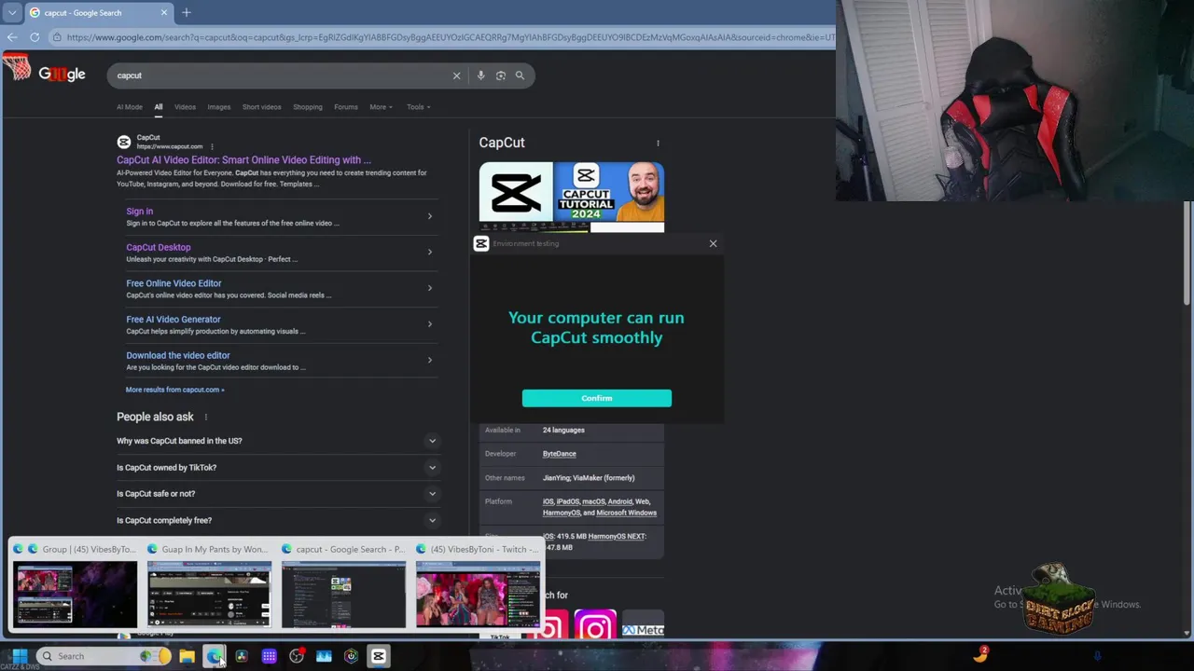Screen dimensions: 1194x671
Task: Open Windows Start button
Action: (20, 656)
